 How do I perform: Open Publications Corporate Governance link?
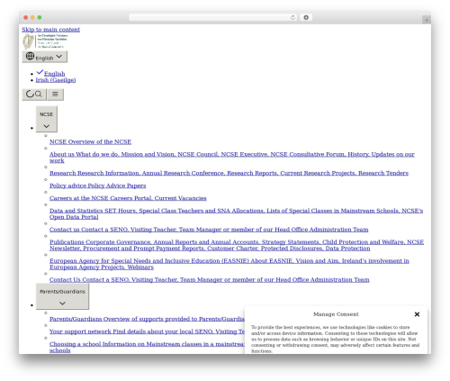pyautogui.click(x=237, y=245)
